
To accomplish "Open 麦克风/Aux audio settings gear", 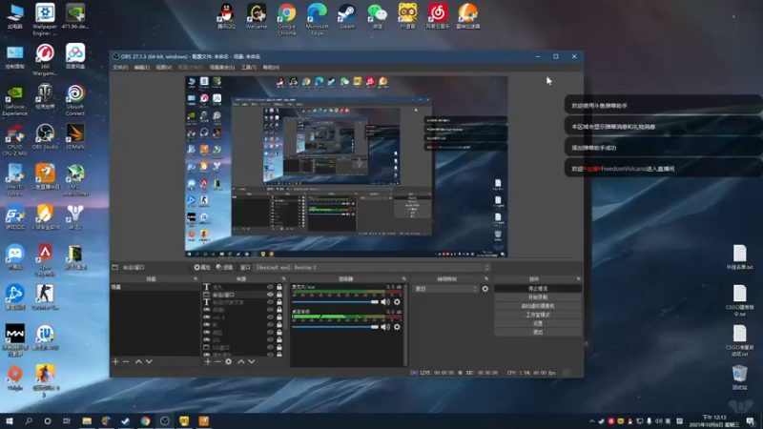I will click(397, 302).
